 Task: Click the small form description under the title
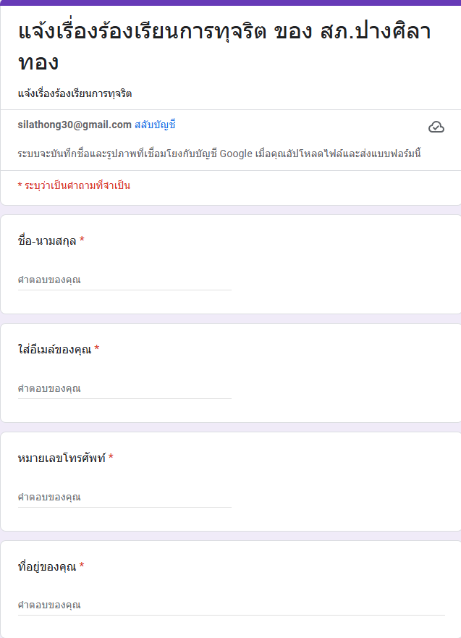(75, 93)
